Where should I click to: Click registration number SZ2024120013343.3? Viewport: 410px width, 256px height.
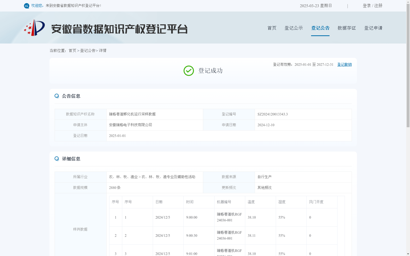[273, 114]
